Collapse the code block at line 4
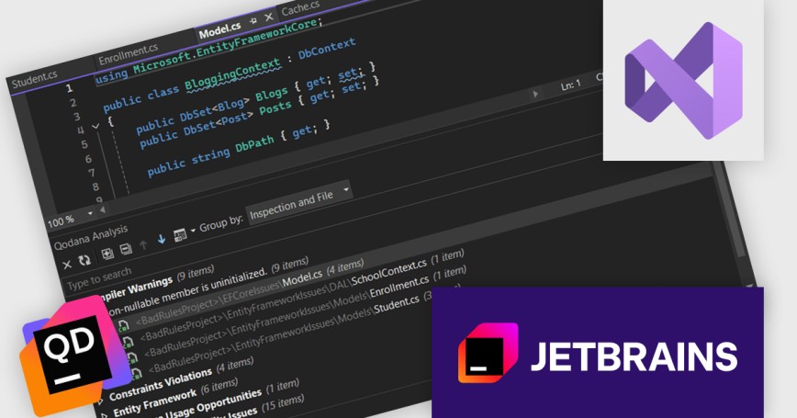This screenshot has height=418, width=797. 95,126
